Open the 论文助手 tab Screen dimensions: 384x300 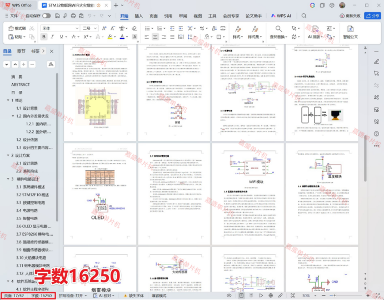tap(254, 16)
